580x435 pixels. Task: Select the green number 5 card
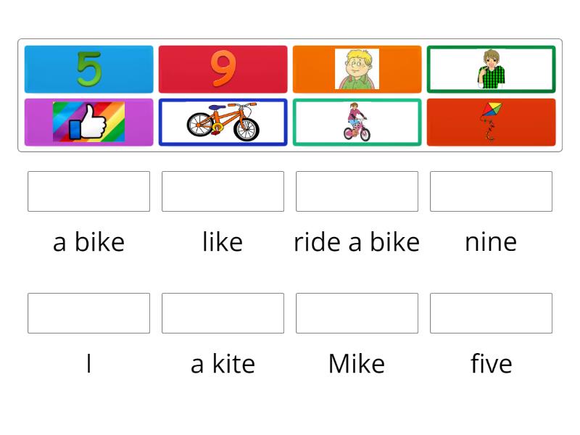tap(88, 70)
